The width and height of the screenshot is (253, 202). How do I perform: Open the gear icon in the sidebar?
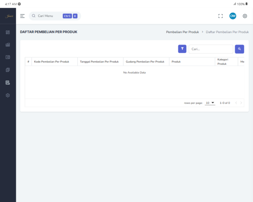click(x=8, y=95)
